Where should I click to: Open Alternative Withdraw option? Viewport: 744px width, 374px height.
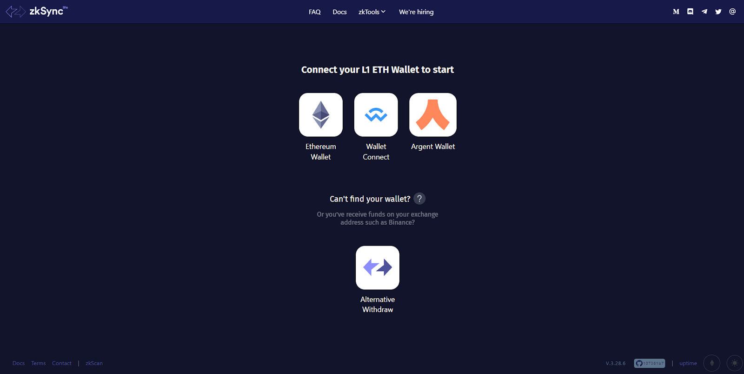point(378,267)
